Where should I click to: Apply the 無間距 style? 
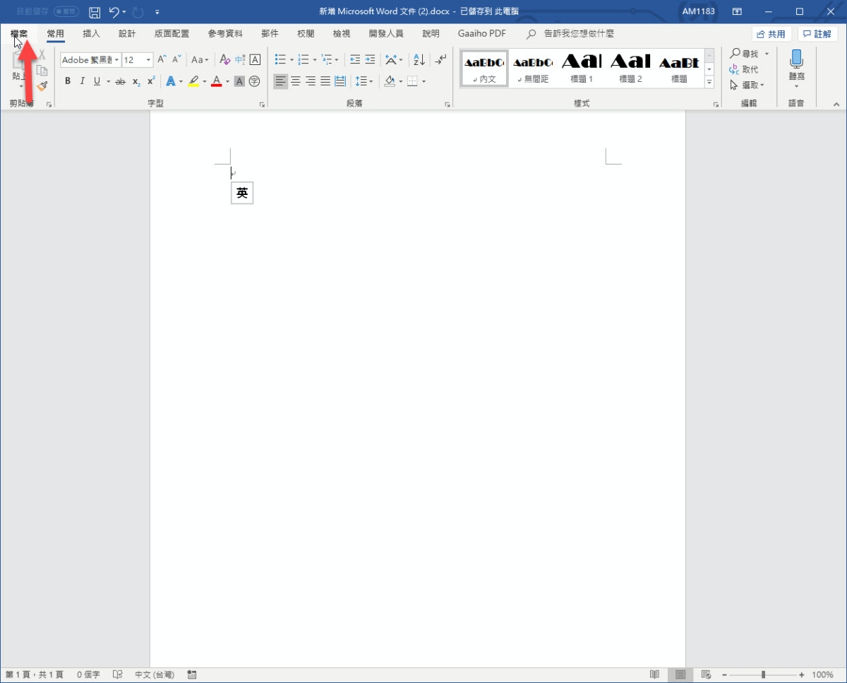point(533,68)
